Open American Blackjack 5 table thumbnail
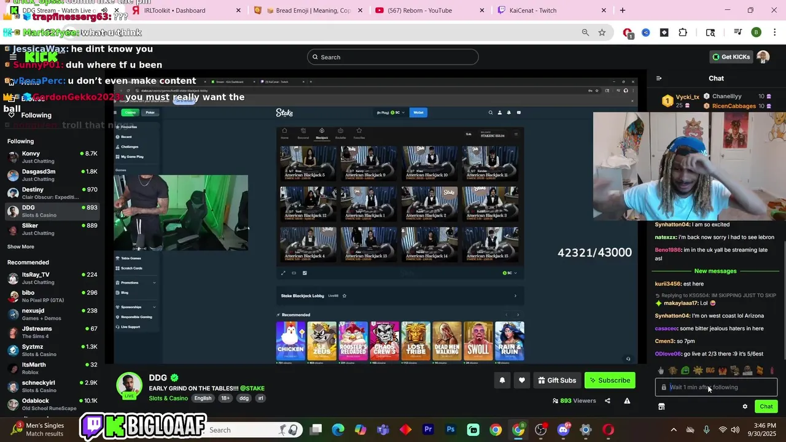The image size is (786, 442). [308, 163]
